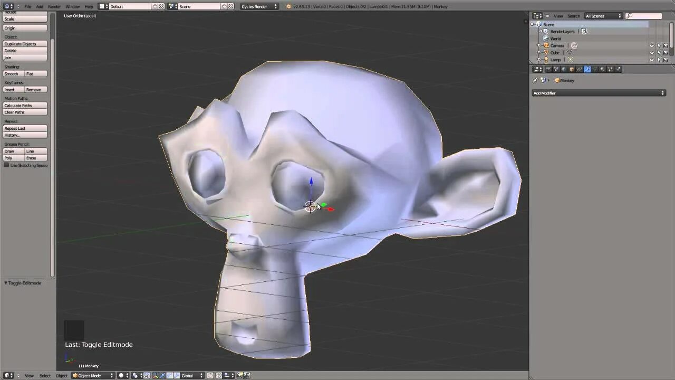Set shading to Smooth
The height and width of the screenshot is (380, 675).
(x=14, y=74)
